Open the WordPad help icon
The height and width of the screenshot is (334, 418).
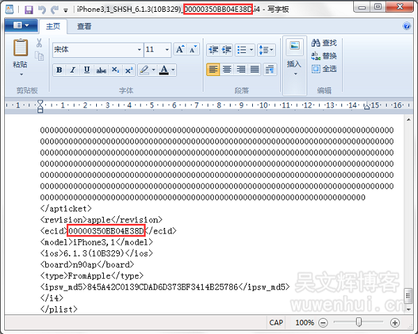[x=407, y=26]
